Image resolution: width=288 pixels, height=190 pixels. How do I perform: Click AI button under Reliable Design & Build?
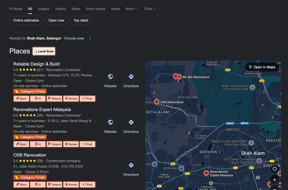[x=38, y=99]
